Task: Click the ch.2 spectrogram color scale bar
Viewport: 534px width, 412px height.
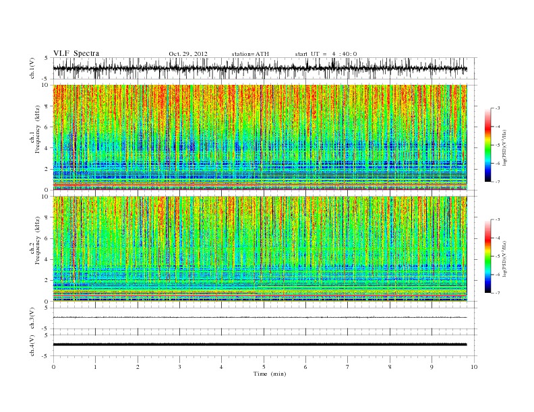Action: coord(488,256)
